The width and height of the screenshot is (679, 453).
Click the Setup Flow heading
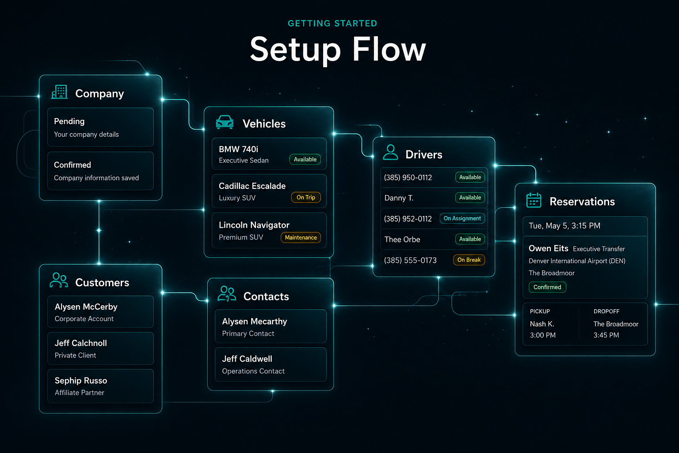338,49
